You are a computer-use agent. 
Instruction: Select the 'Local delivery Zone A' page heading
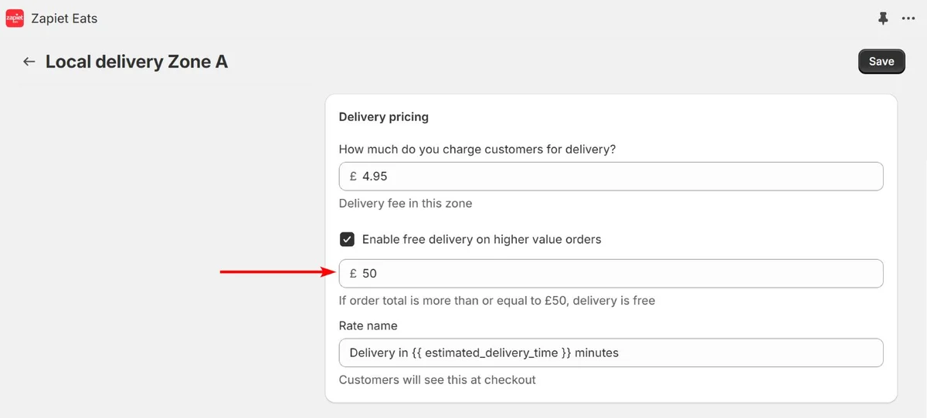tap(137, 62)
